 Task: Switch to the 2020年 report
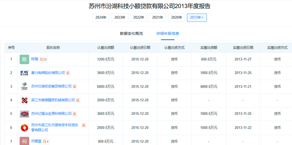point(177,18)
